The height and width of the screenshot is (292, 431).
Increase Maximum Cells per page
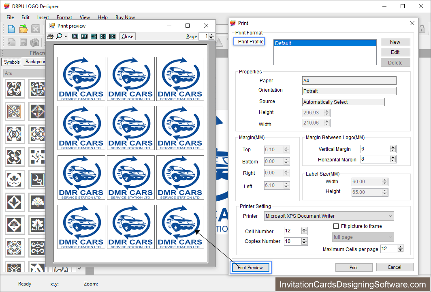[x=401, y=247]
